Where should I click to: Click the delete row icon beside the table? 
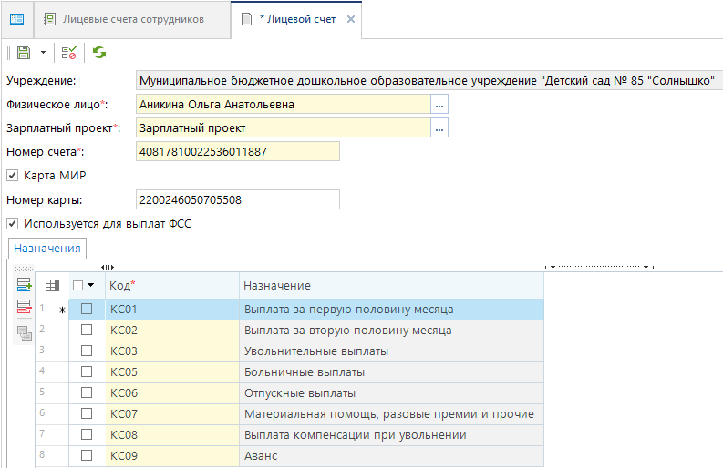(x=24, y=309)
